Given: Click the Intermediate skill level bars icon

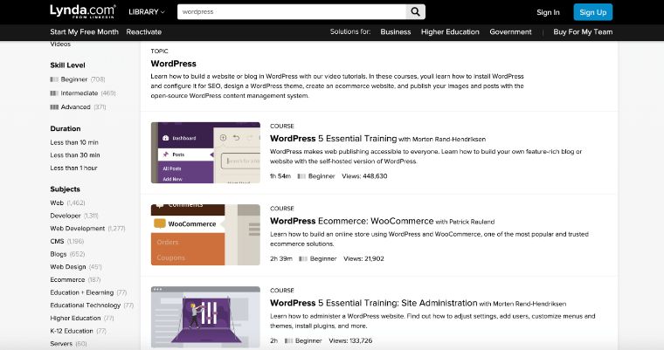Looking at the screenshot, I should 54,93.
